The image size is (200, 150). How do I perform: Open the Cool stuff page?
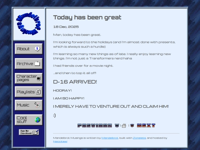29,120
